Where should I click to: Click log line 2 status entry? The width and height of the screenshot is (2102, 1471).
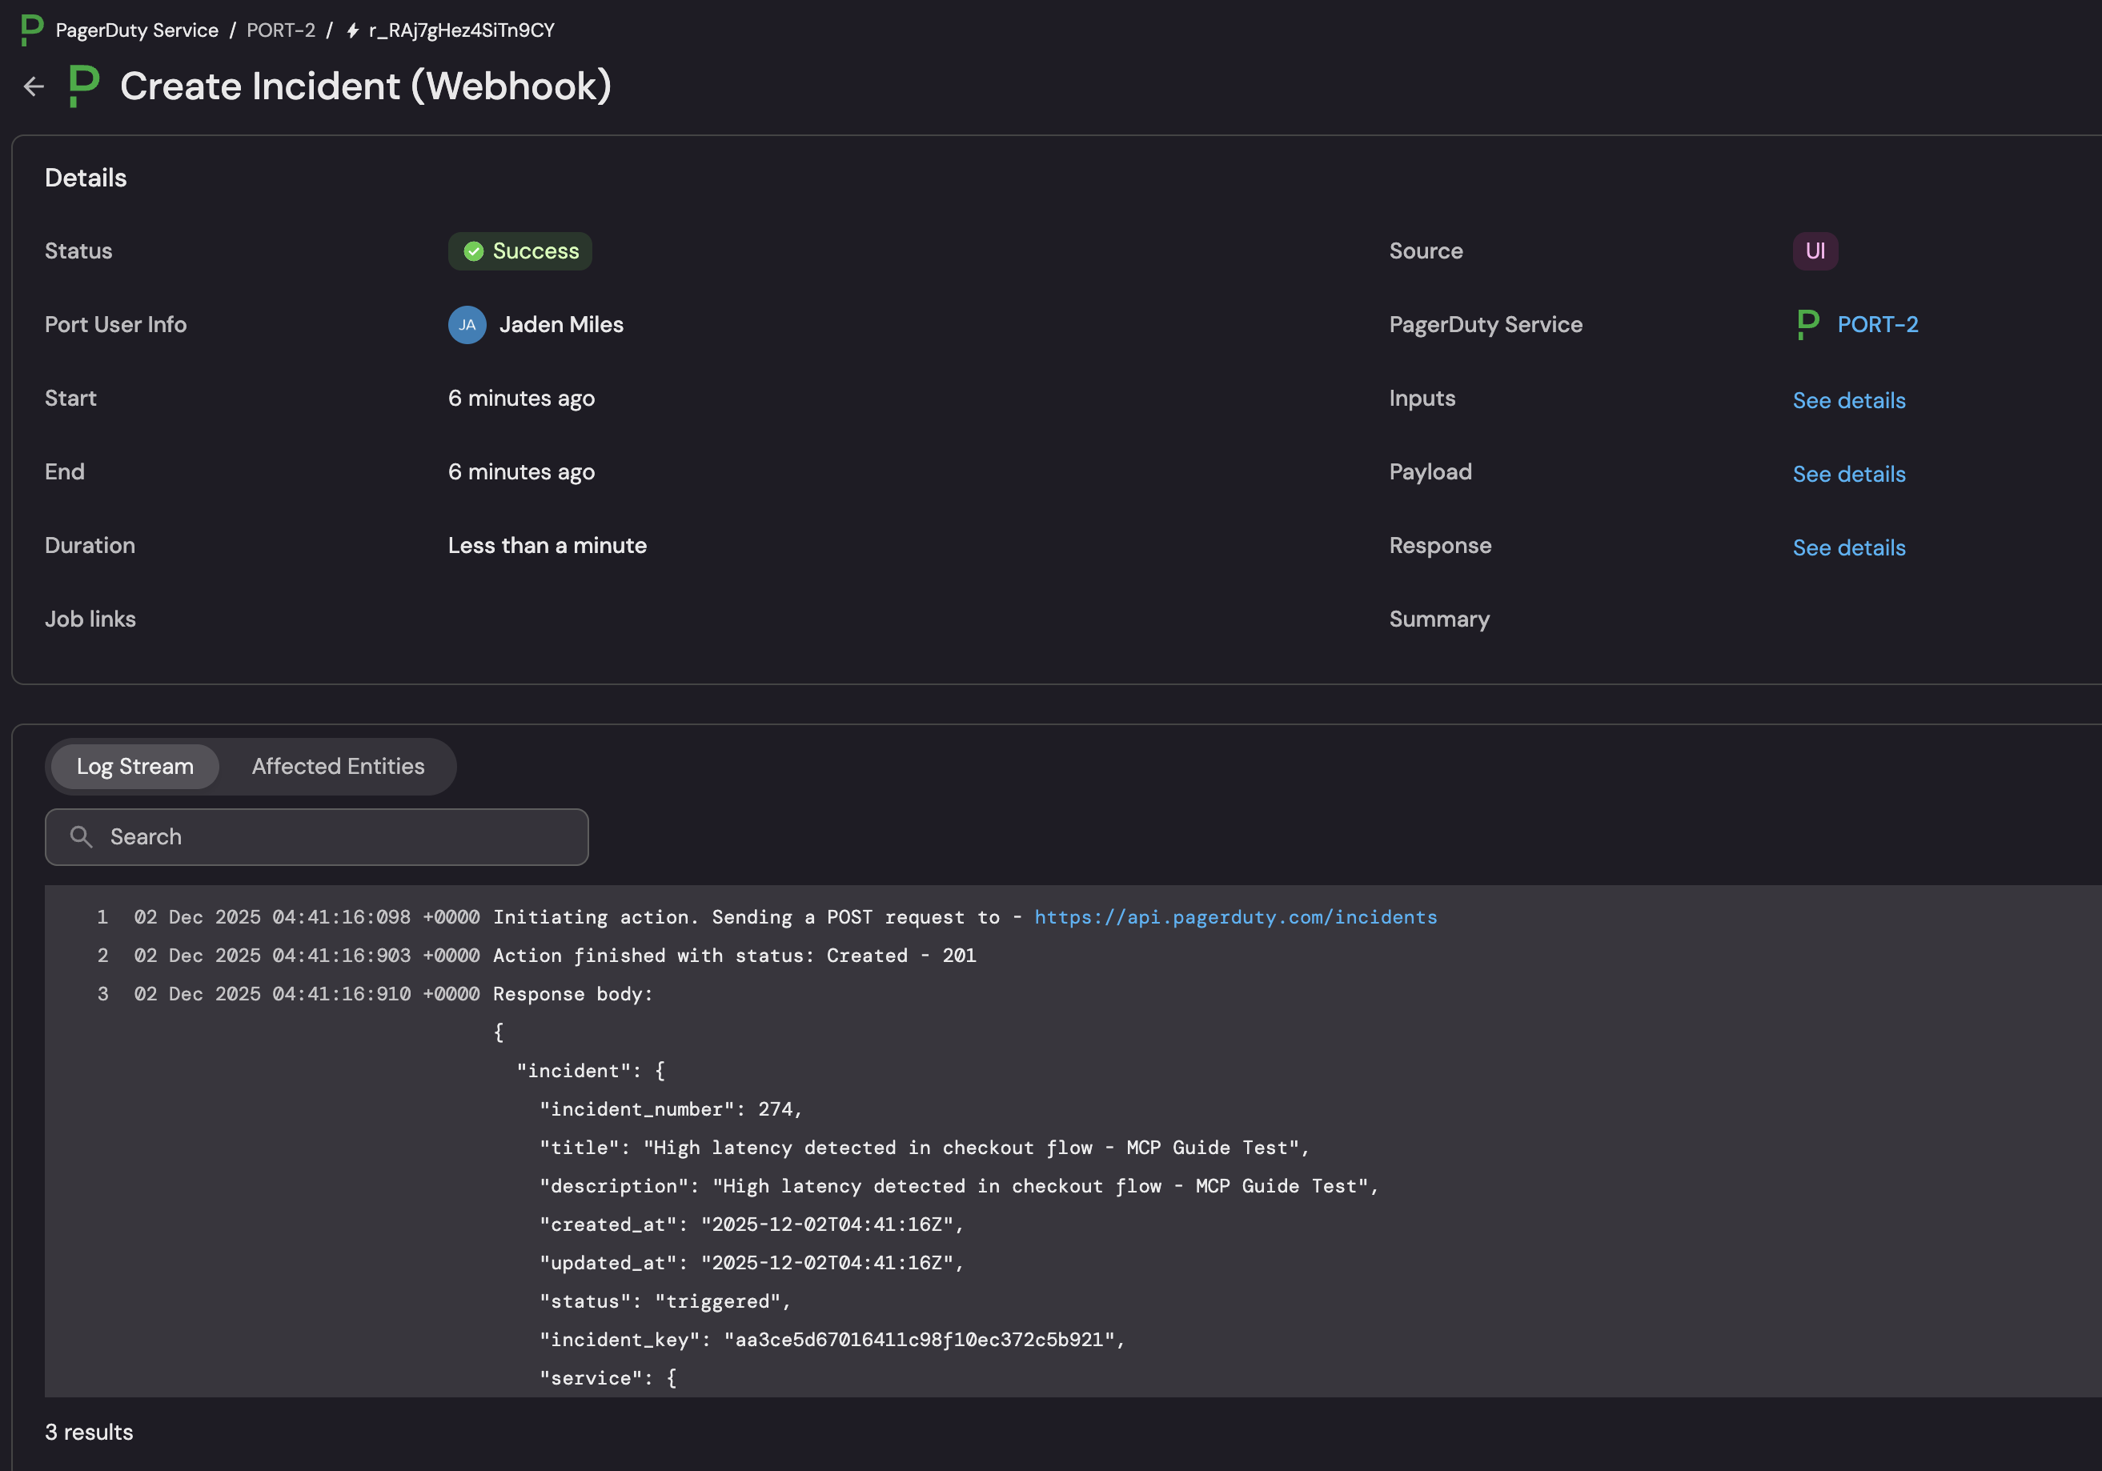click(733, 956)
